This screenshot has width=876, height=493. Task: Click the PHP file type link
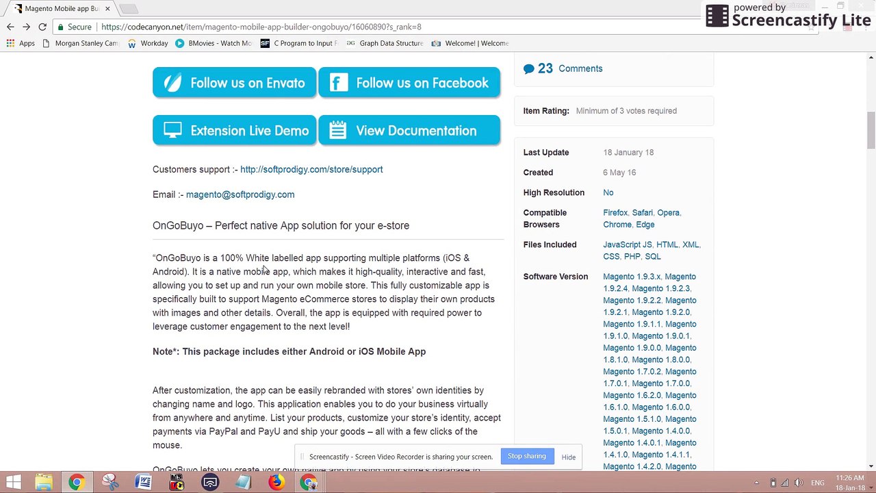pyautogui.click(x=632, y=257)
